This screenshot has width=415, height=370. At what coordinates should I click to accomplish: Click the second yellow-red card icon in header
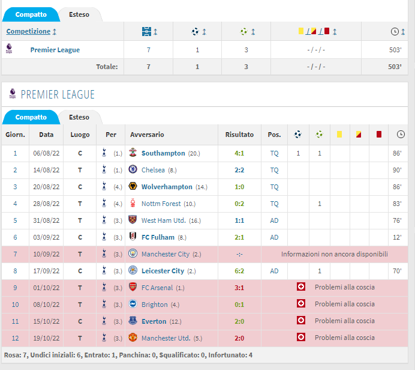[359, 135]
